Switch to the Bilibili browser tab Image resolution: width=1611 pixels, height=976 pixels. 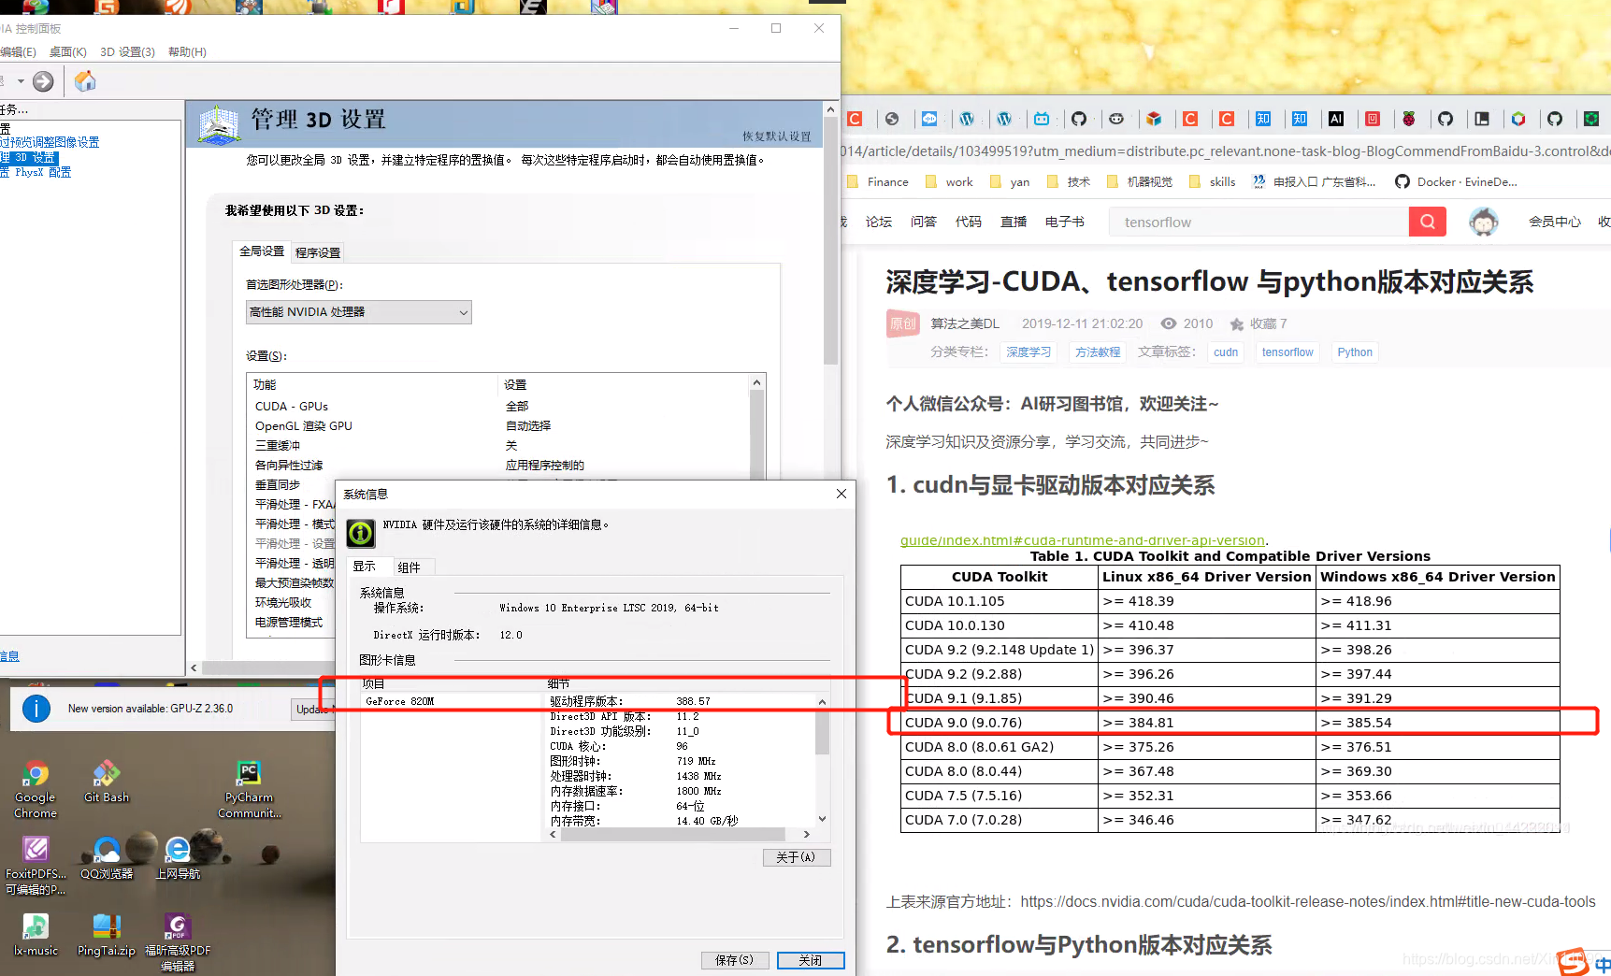point(1042,119)
